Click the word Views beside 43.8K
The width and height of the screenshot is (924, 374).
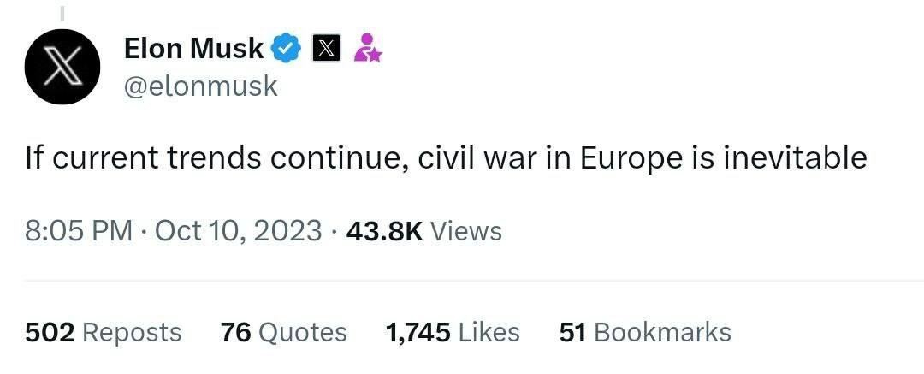[x=466, y=231]
